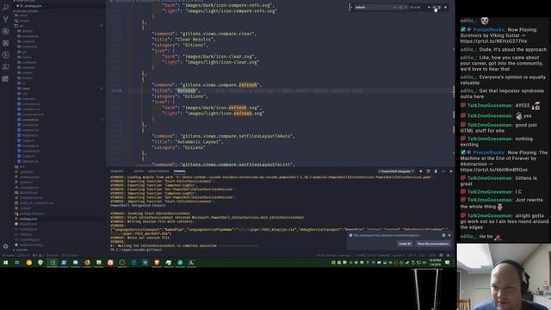Expand the orange views folder

[26, 88]
